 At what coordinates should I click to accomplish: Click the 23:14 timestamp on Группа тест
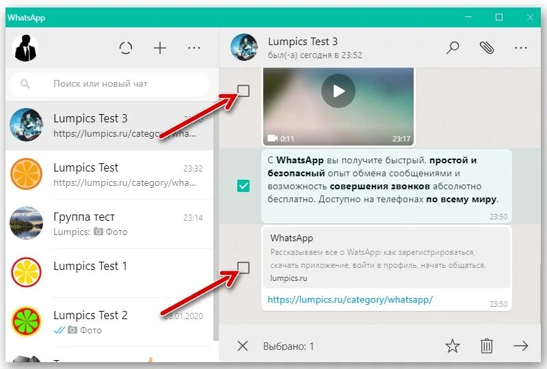pyautogui.click(x=193, y=217)
